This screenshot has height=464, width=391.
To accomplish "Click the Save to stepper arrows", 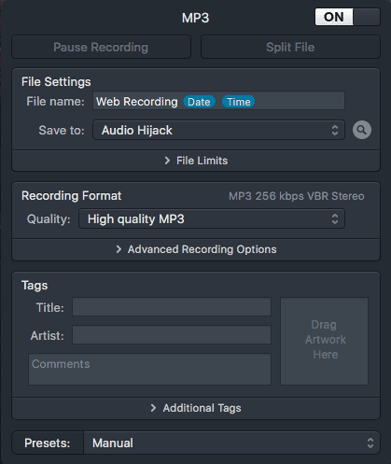I will pos(335,130).
